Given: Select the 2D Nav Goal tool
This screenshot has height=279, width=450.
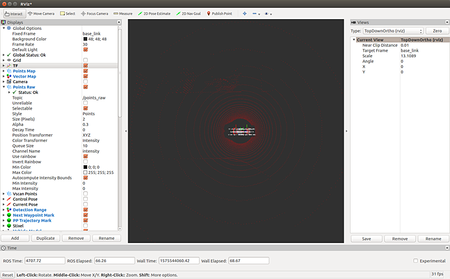Looking at the screenshot, I should click(x=188, y=13).
